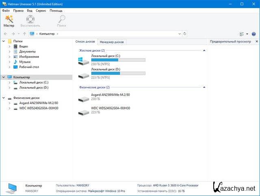Collapse the Папки tree node
260x196 pixels.
pos(4,41)
